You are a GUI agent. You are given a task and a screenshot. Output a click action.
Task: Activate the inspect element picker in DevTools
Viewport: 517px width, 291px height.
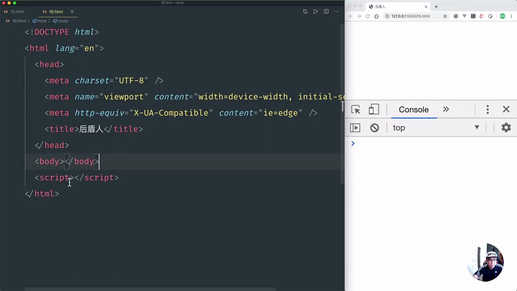[356, 110]
